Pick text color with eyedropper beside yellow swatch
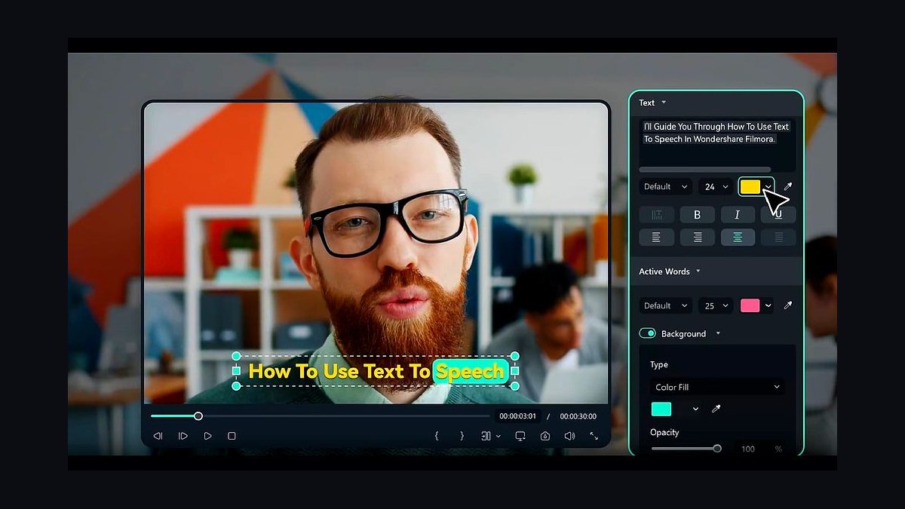The height and width of the screenshot is (509, 905). [x=788, y=186]
